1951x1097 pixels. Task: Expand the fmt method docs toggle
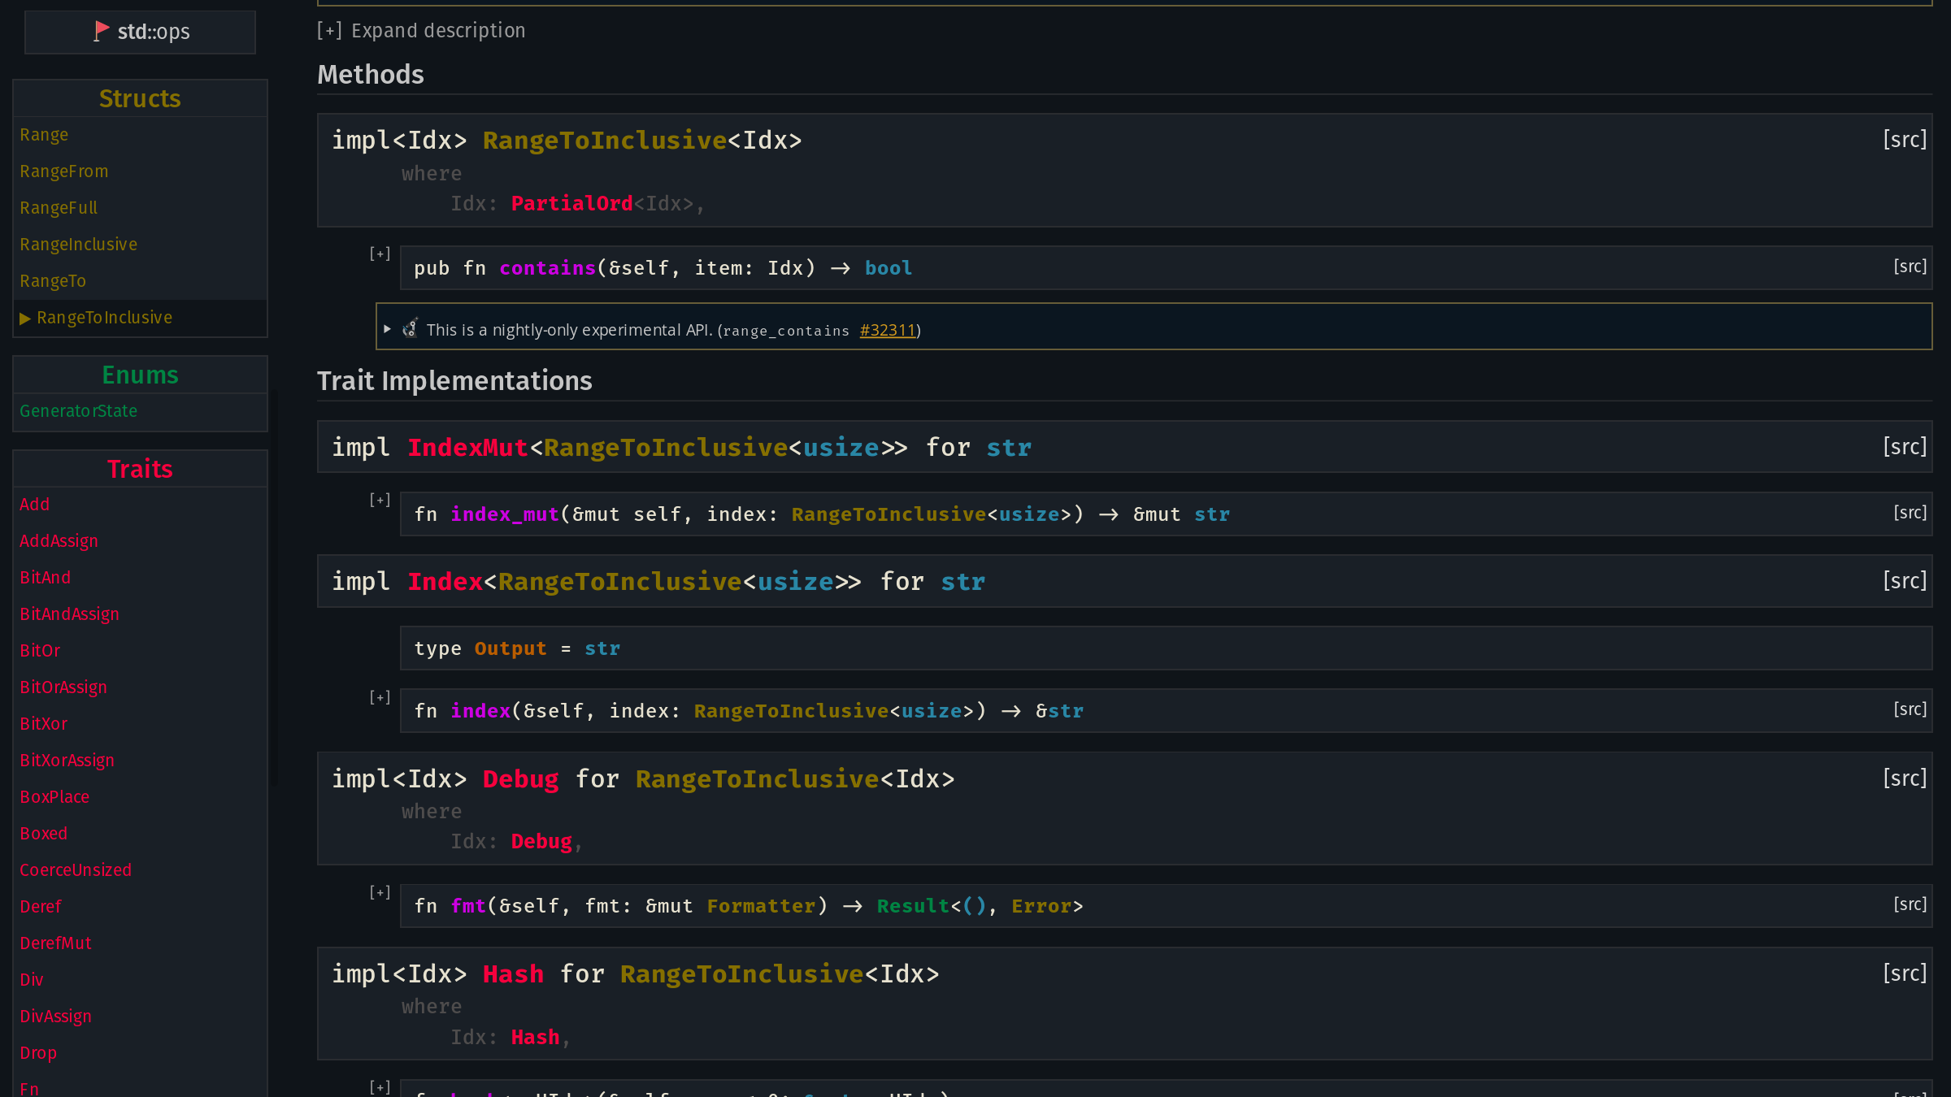coord(380,892)
